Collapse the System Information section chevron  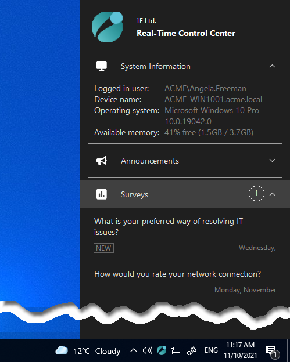273,66
